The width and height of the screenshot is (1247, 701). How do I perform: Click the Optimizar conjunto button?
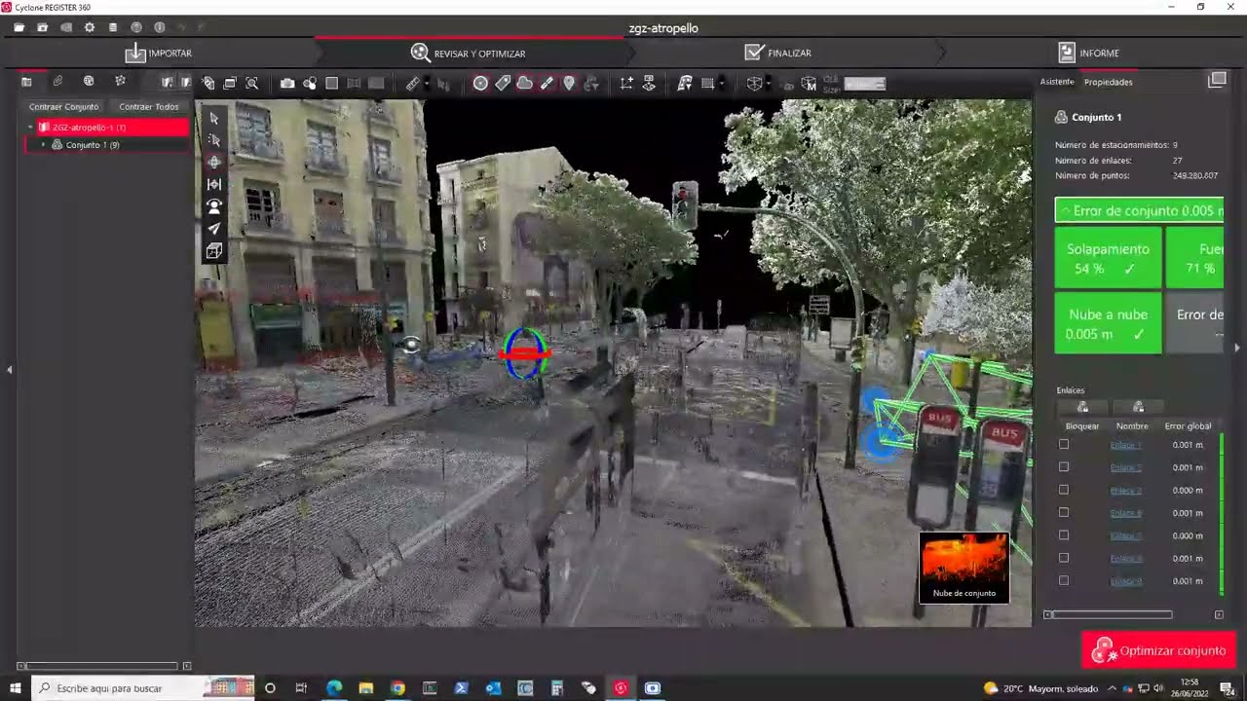pos(1158,650)
